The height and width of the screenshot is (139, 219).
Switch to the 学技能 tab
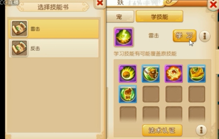(159, 16)
